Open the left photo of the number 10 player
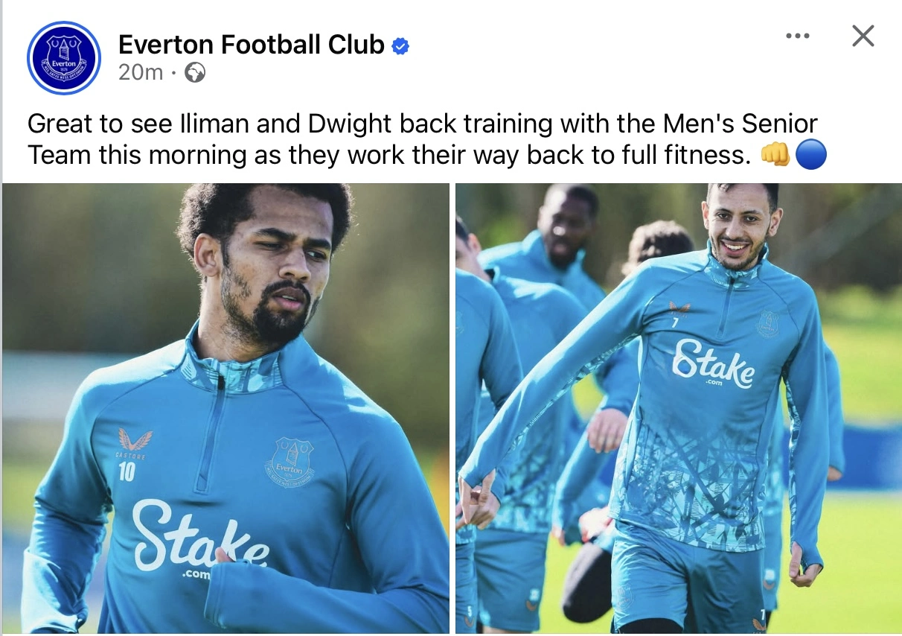Image resolution: width=902 pixels, height=636 pixels. tap(225, 408)
